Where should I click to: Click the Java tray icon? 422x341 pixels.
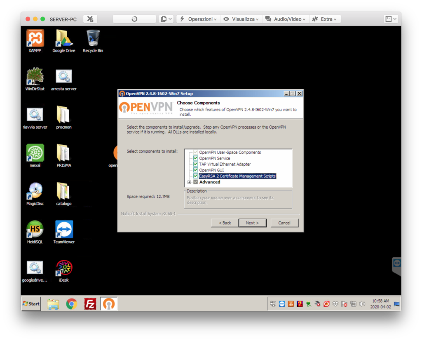pos(291,304)
